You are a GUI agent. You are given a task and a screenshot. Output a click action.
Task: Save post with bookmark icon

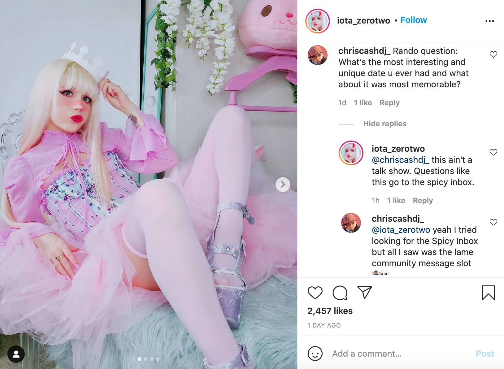489,293
